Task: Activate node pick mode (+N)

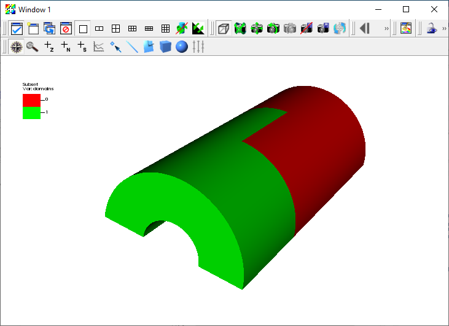Action: point(66,47)
